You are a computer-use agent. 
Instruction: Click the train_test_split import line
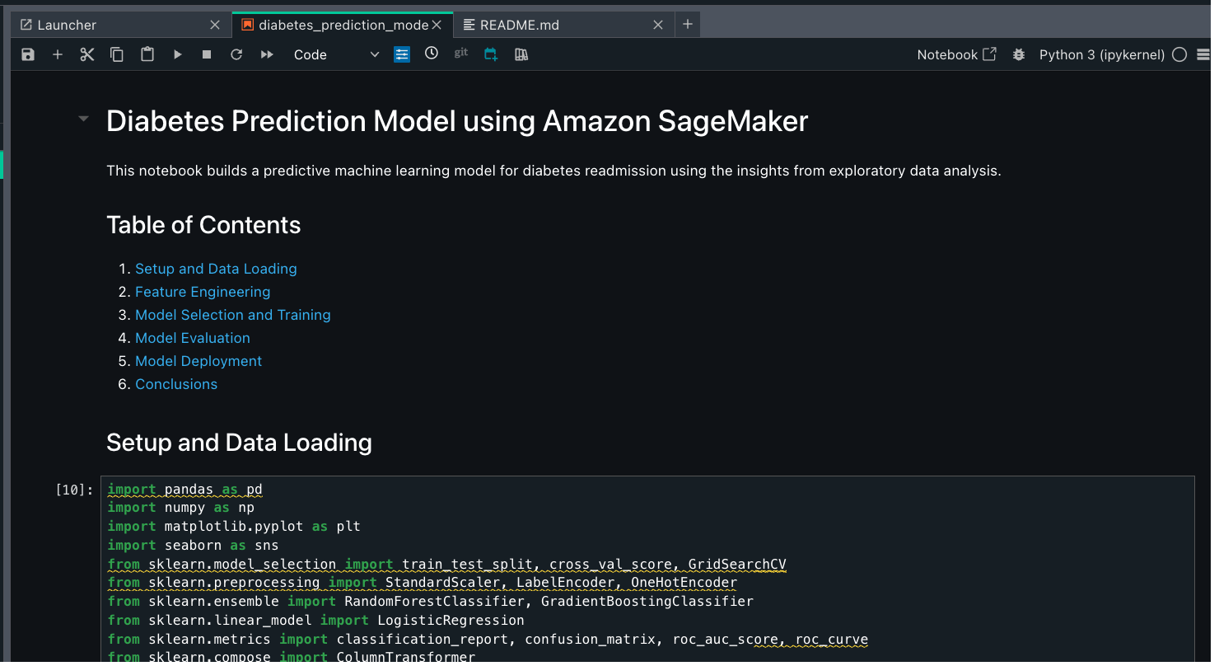tap(446, 564)
